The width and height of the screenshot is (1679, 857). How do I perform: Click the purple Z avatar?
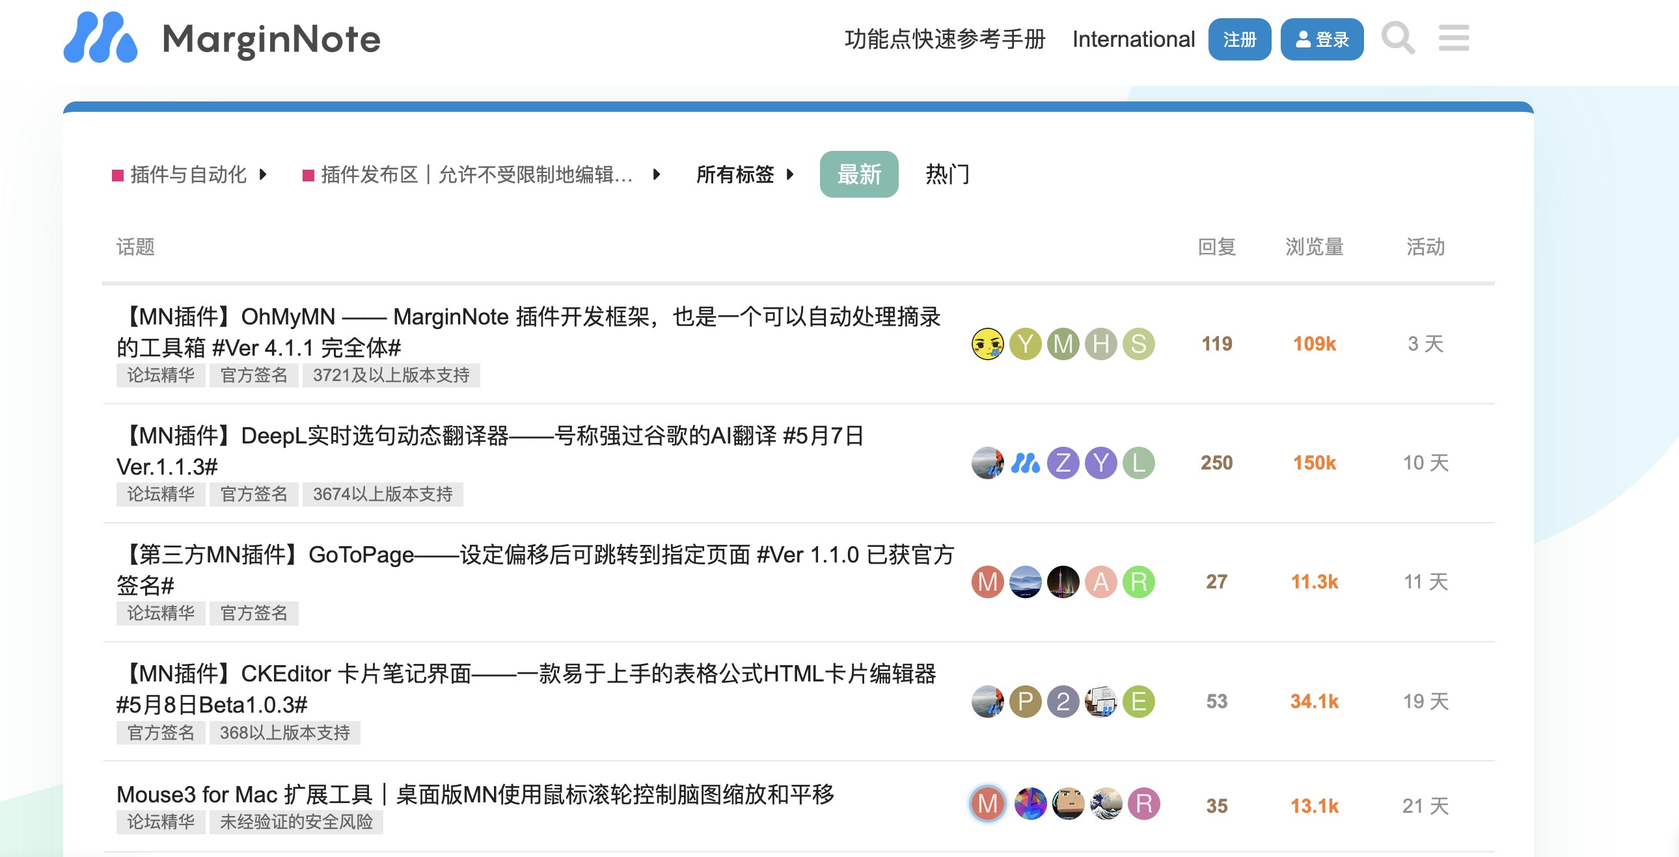tap(1063, 463)
